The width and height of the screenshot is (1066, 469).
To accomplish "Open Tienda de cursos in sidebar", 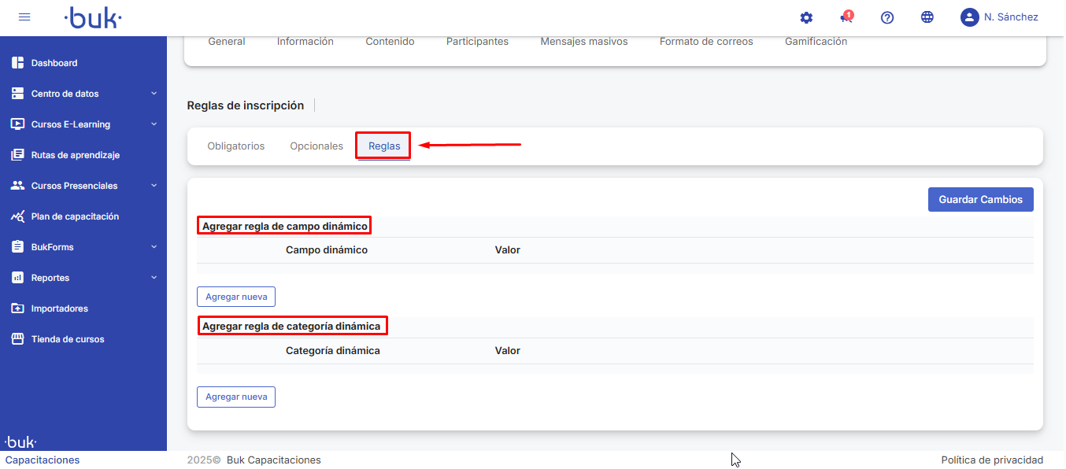I will [x=68, y=339].
